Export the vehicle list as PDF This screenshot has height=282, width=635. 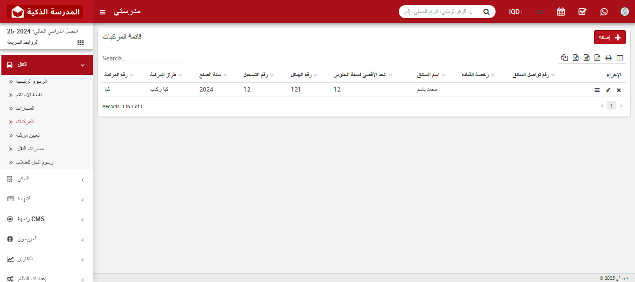point(597,58)
